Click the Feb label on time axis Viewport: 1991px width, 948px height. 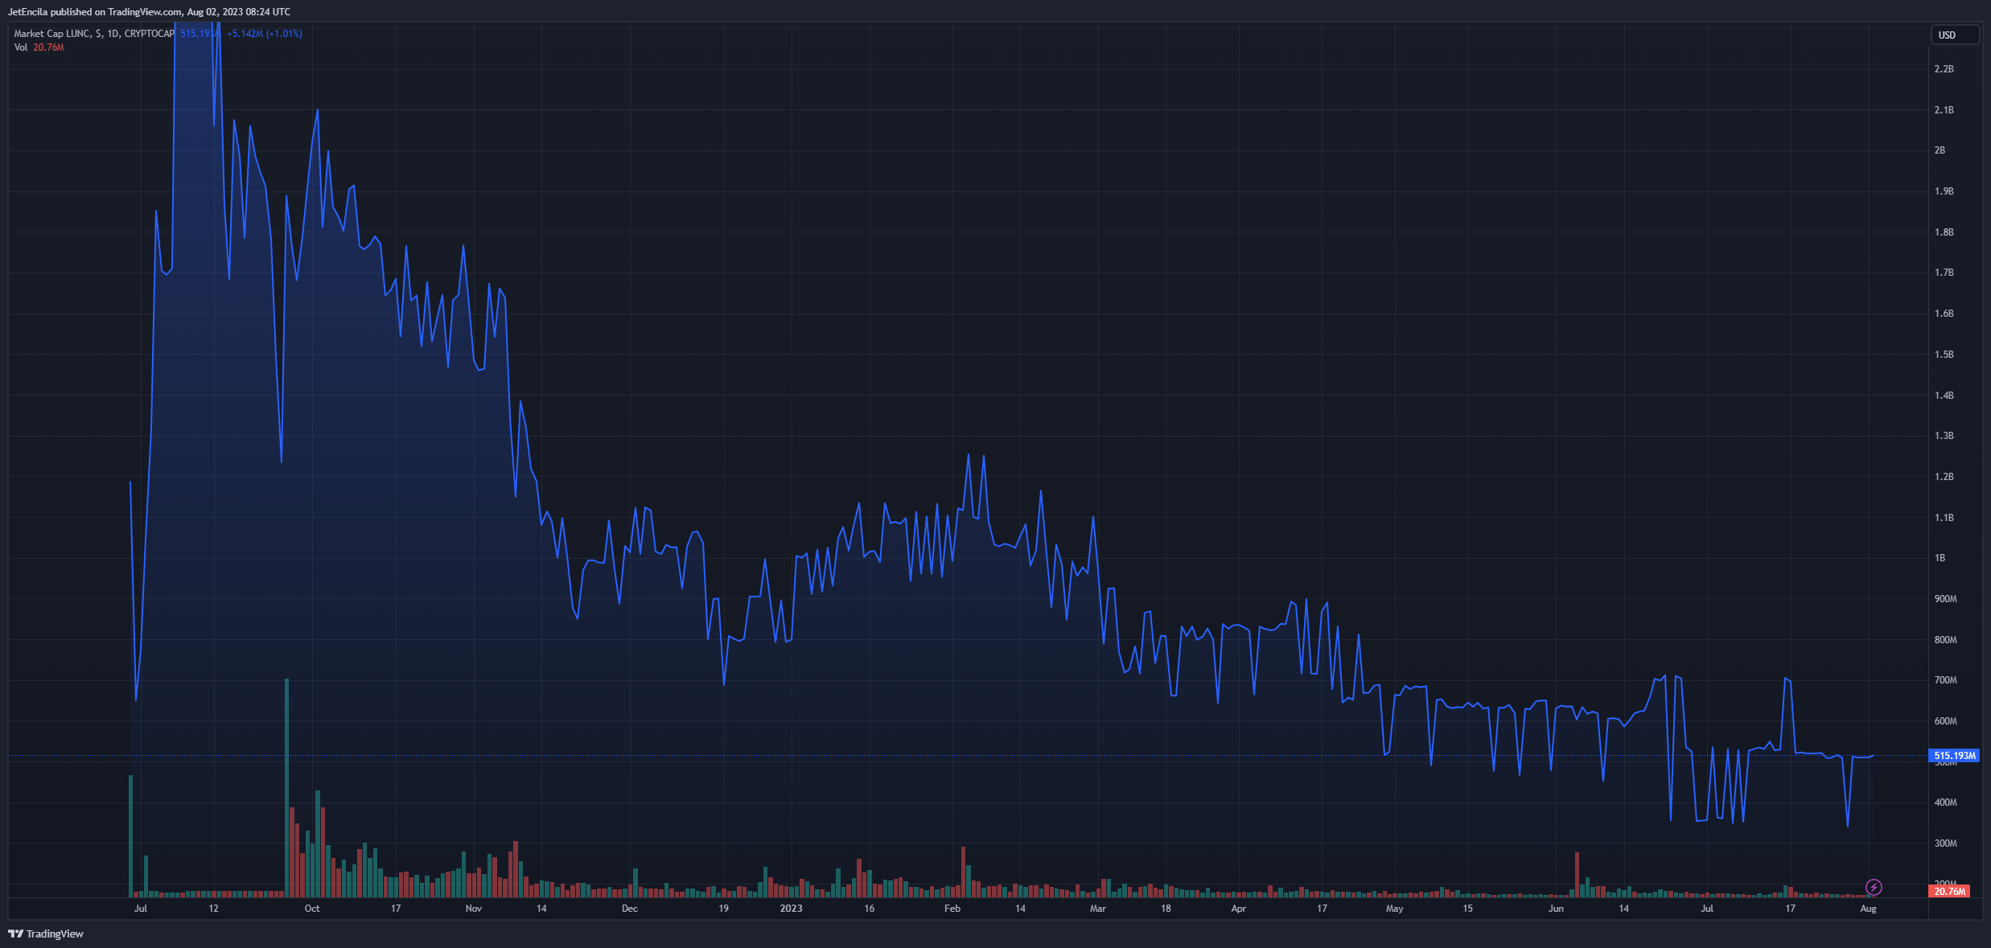coord(952,909)
